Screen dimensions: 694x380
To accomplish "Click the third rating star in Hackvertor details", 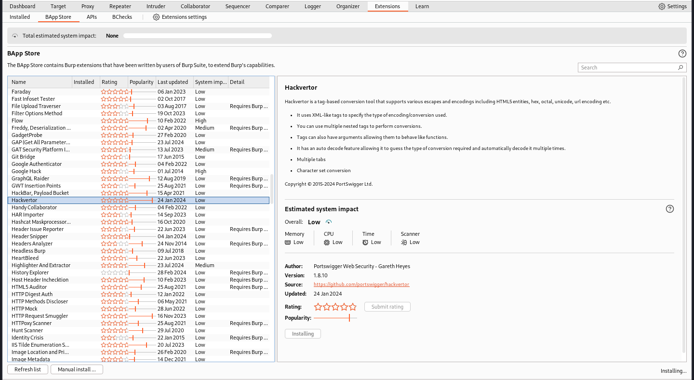I will [x=335, y=307].
